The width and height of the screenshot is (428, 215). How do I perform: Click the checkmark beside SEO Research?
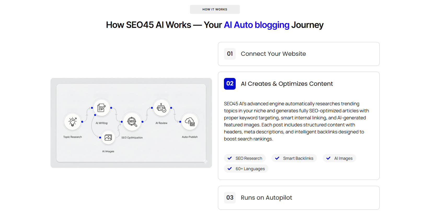[x=230, y=158]
